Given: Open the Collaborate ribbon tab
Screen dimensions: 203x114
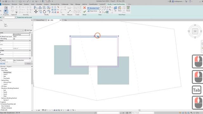Looking at the screenshot, I should click(65, 4).
